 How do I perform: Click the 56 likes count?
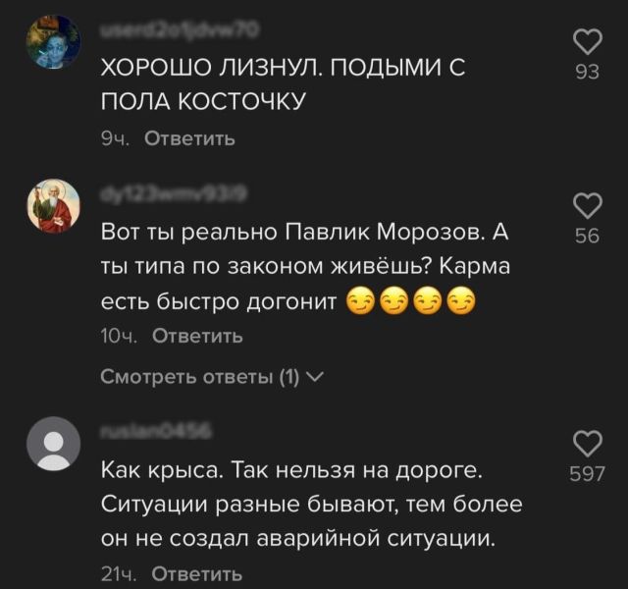(x=588, y=236)
